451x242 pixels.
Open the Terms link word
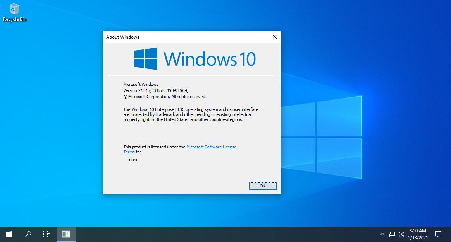click(x=129, y=152)
